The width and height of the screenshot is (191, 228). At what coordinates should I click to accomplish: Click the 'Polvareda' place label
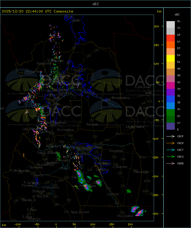(34, 71)
